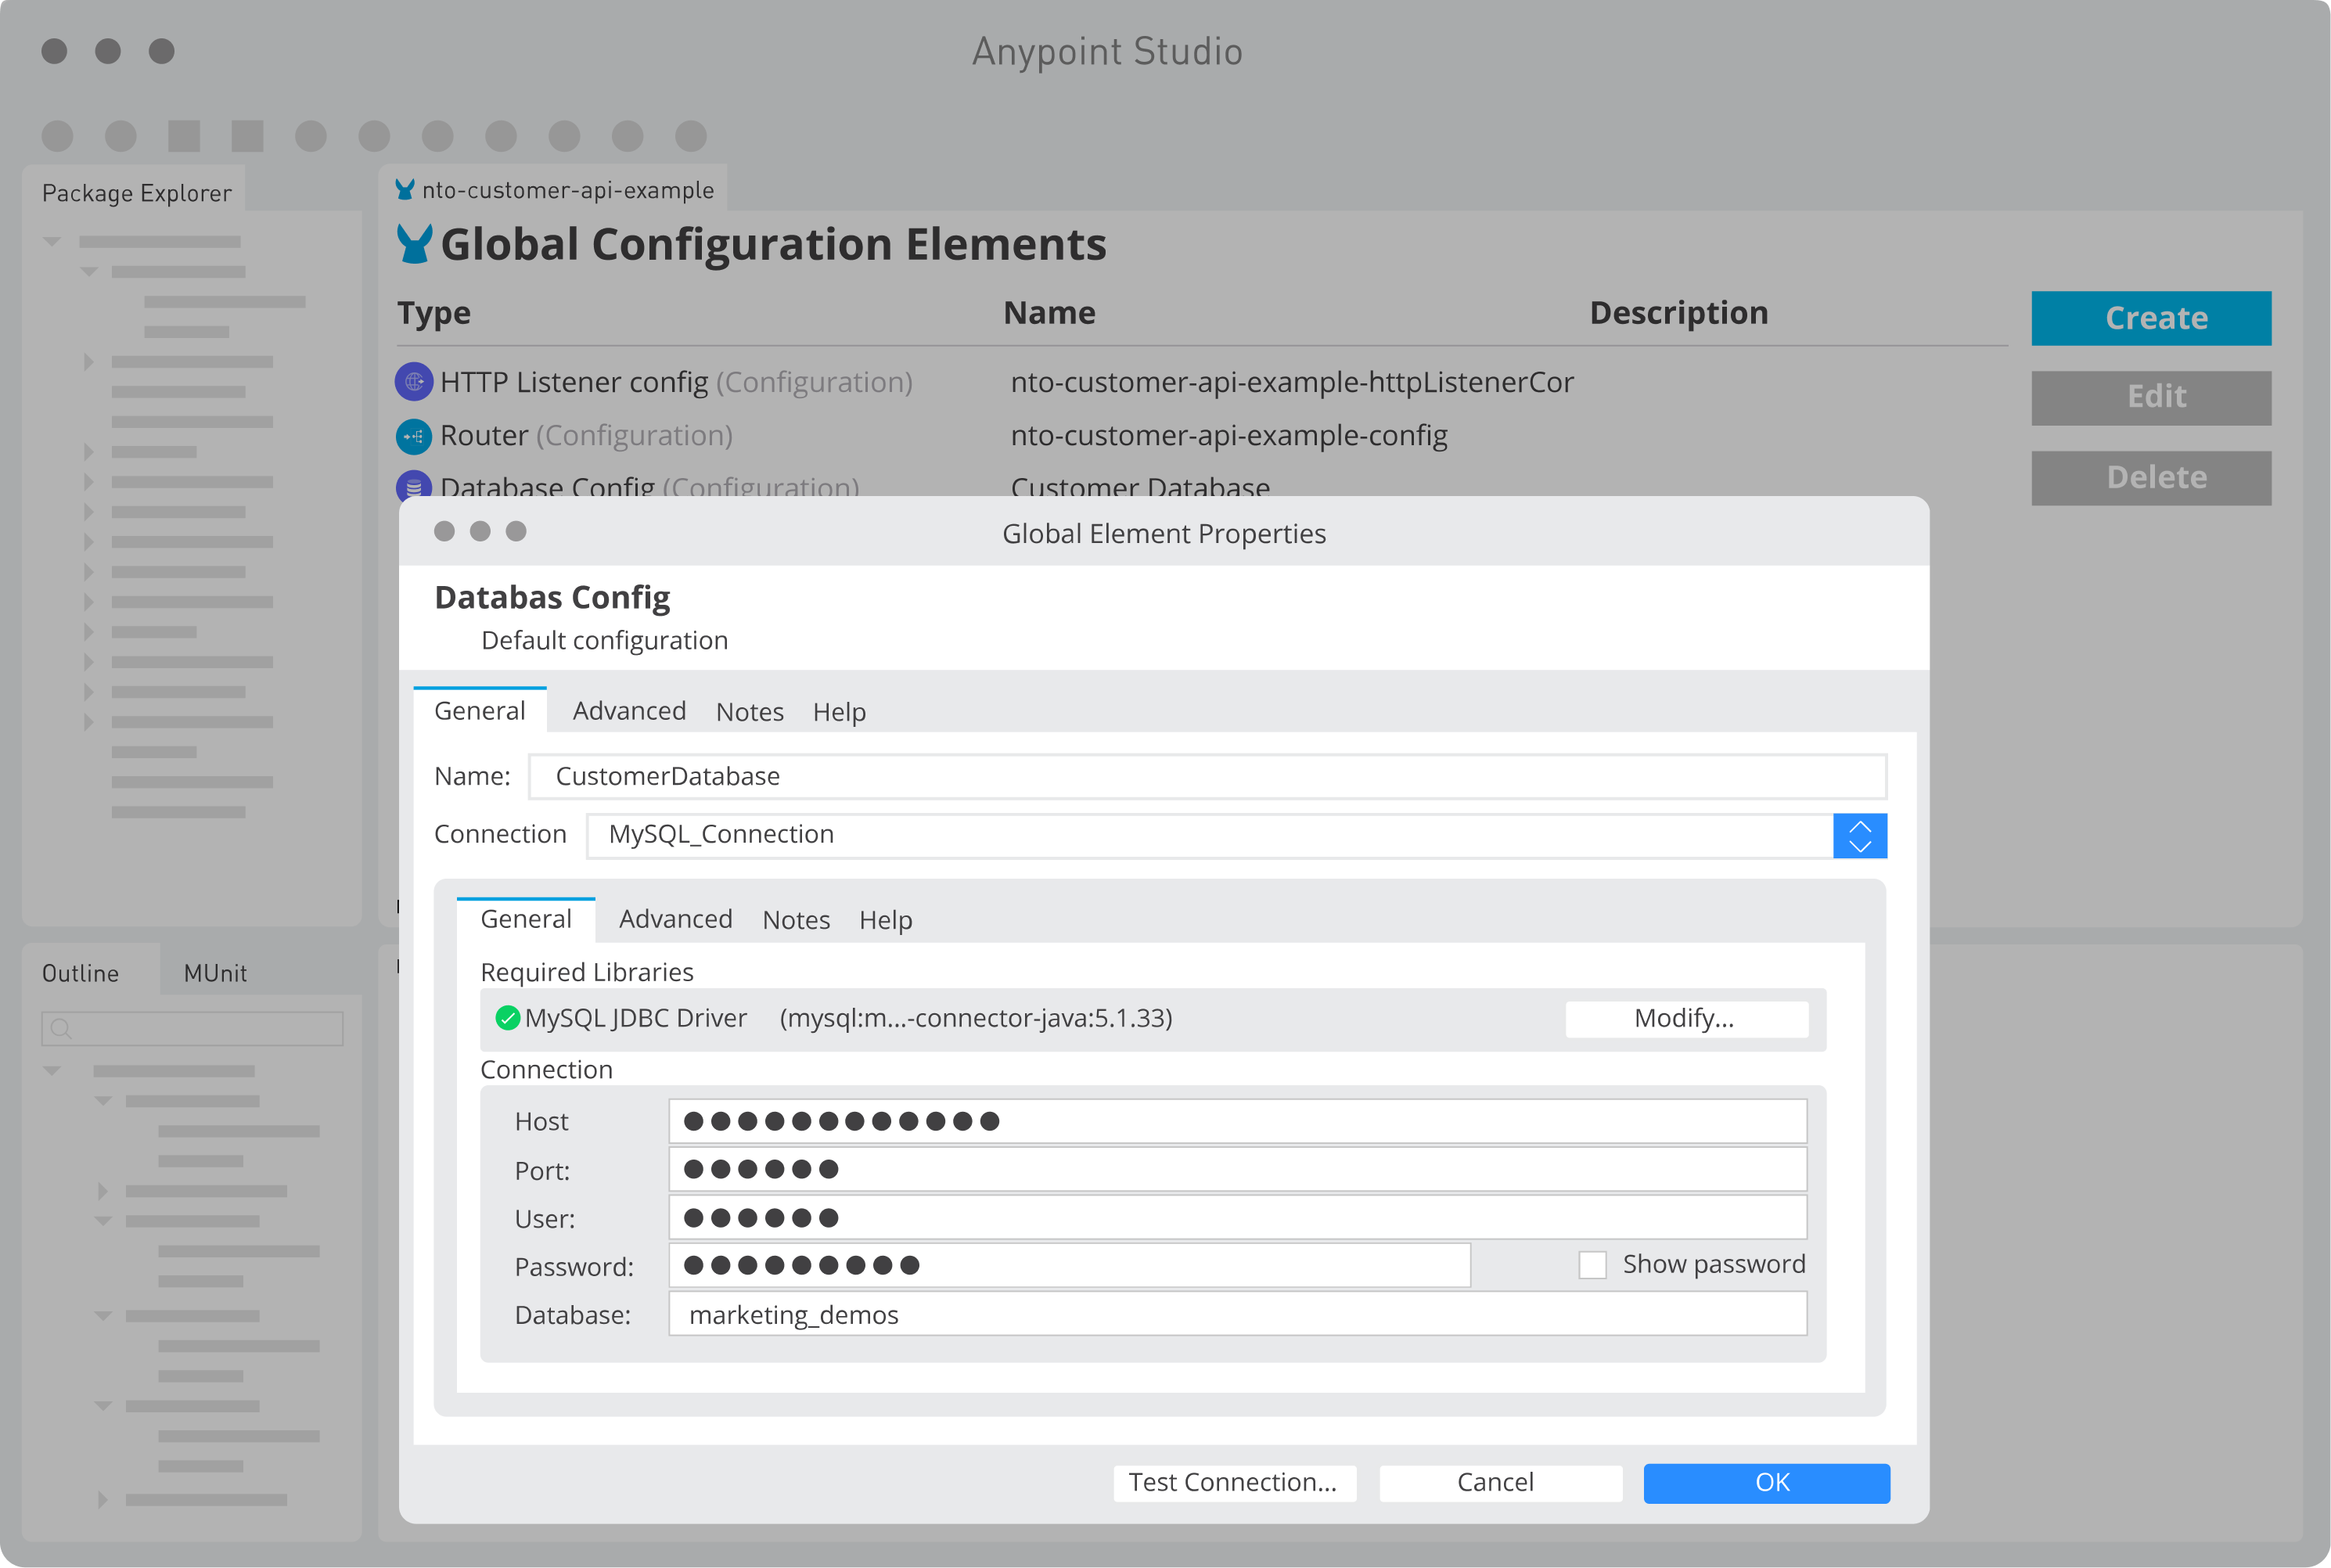Open the Connection type dropdown stepper
The image size is (2331, 1568).
click(1860, 836)
